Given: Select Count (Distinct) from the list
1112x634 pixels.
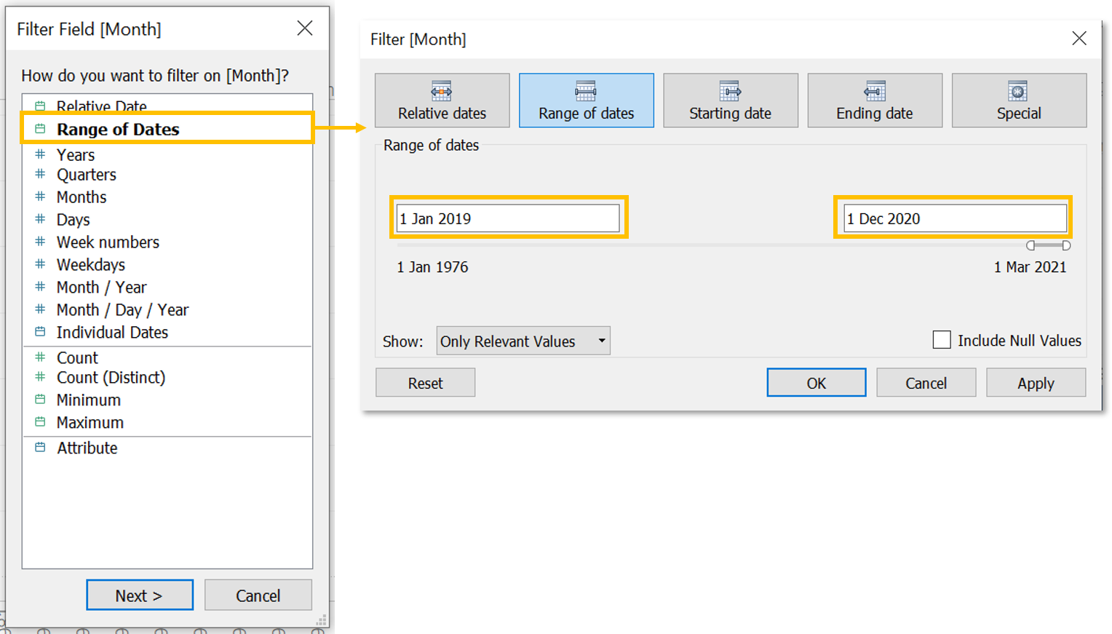Looking at the screenshot, I should (x=111, y=378).
